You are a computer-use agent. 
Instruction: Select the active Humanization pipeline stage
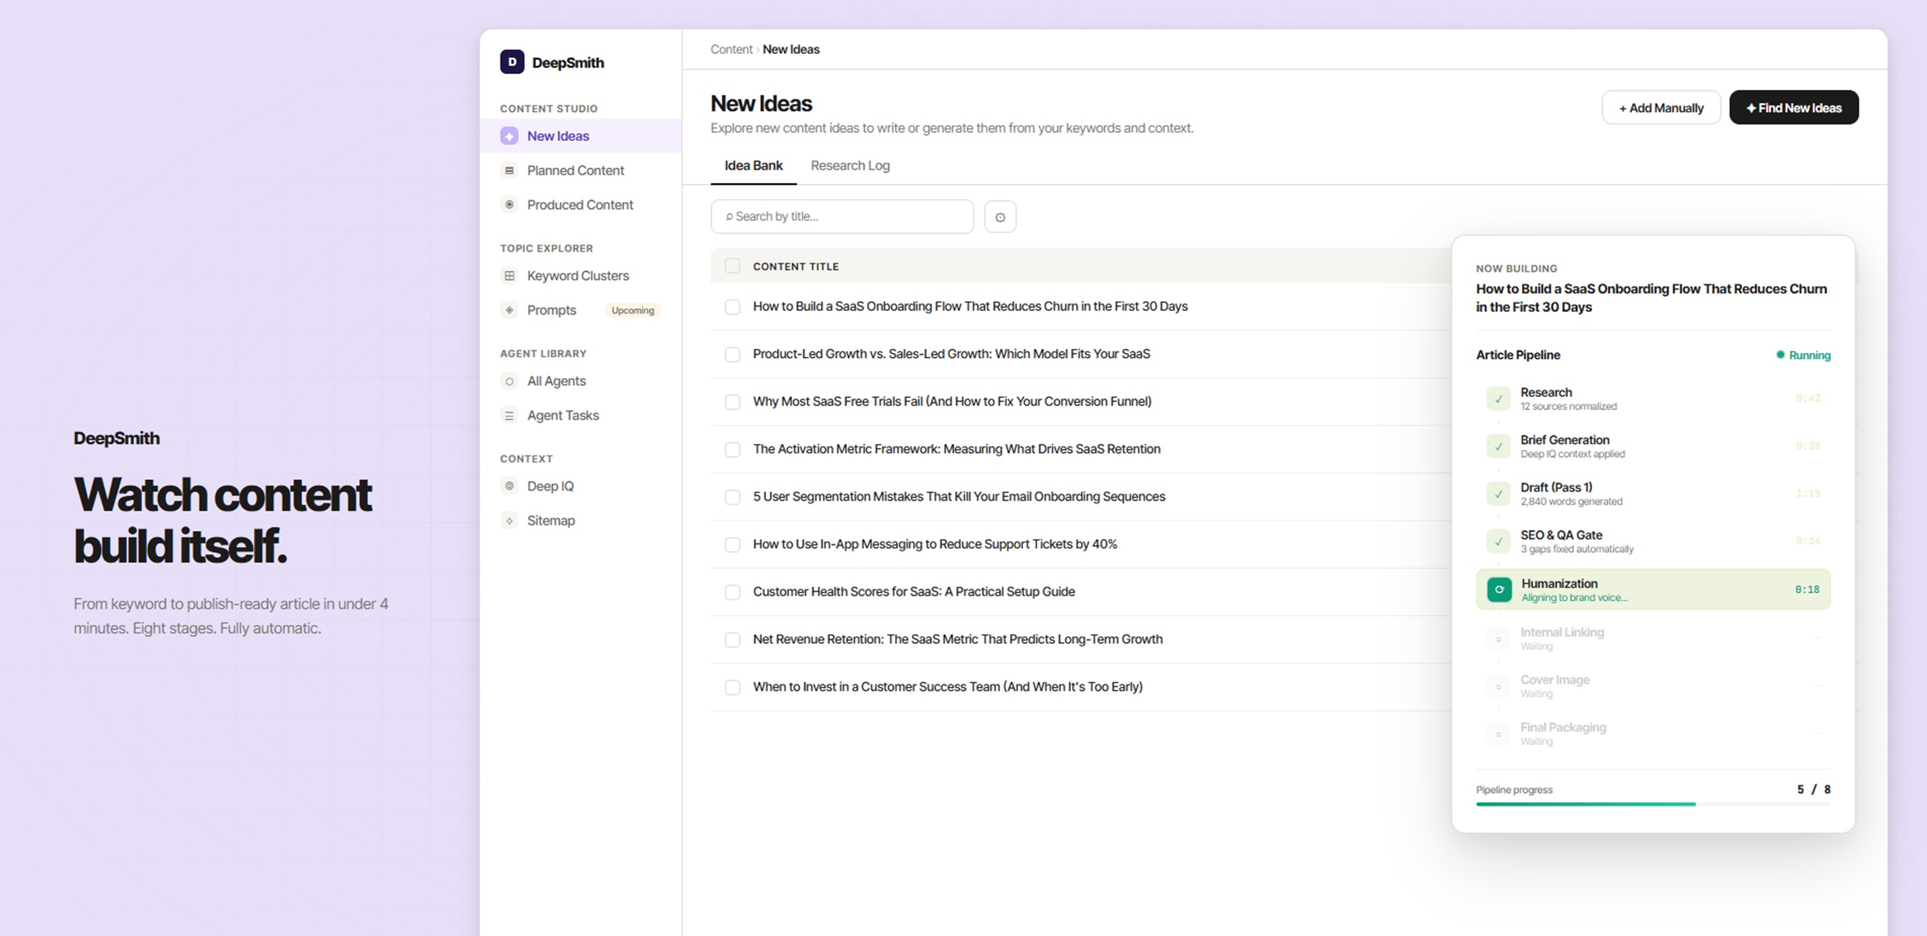pos(1652,590)
